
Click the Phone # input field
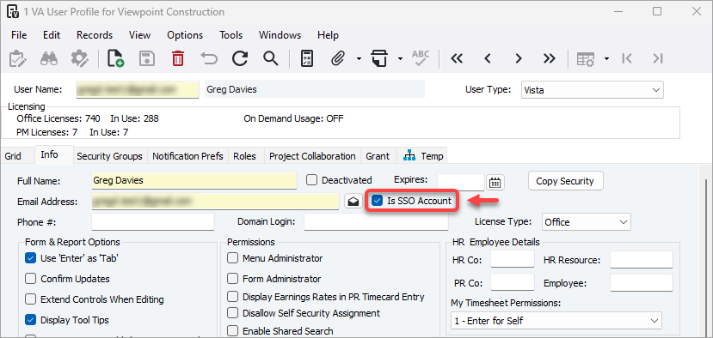153,222
